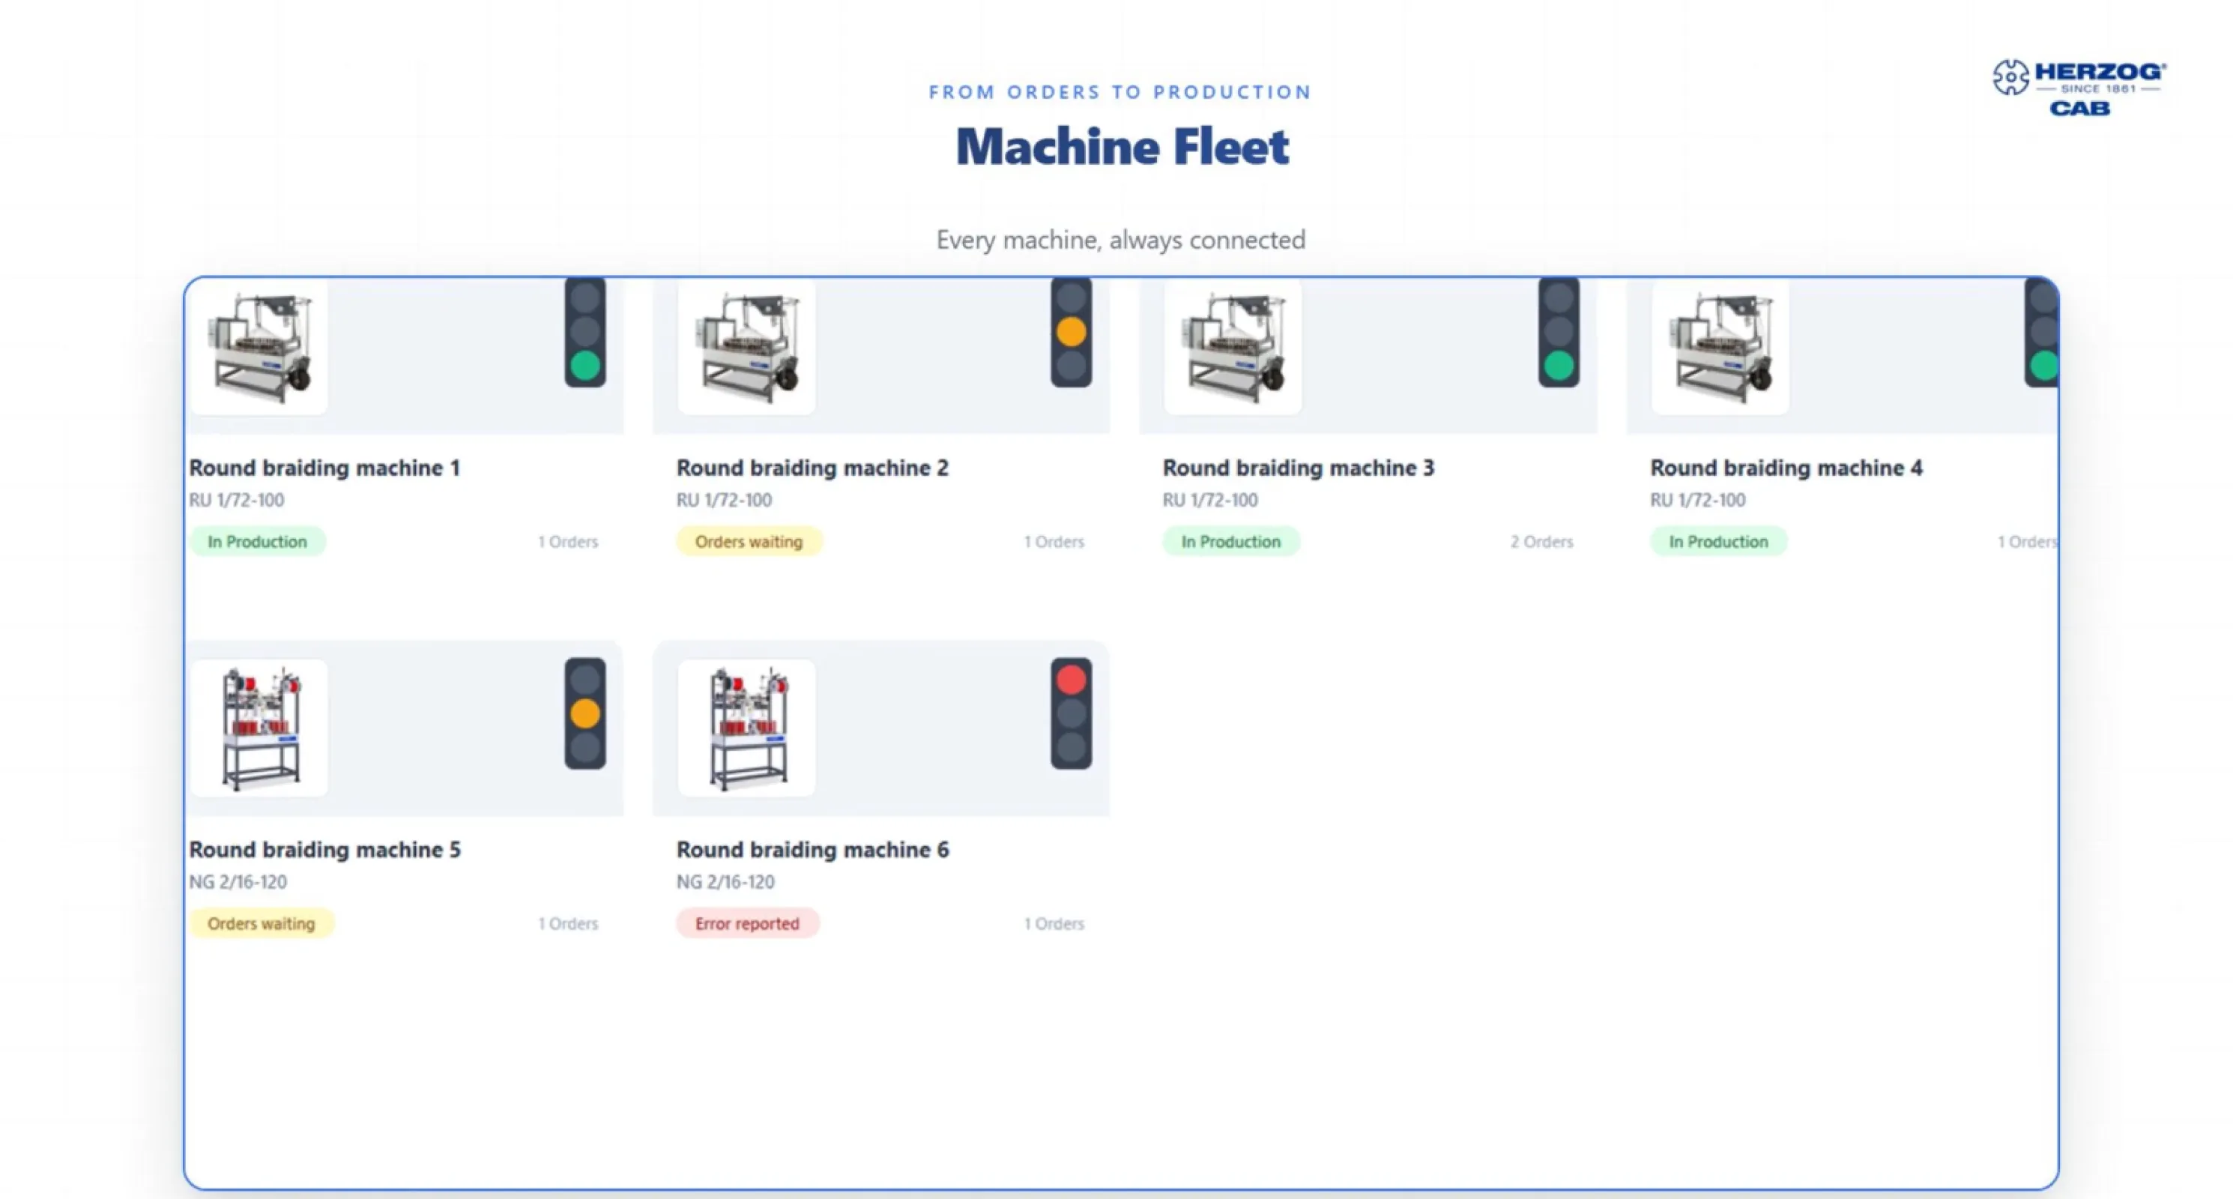This screenshot has height=1199, width=2233.
Task: Click 'In Production' badge on machine 1
Action: [x=258, y=542]
